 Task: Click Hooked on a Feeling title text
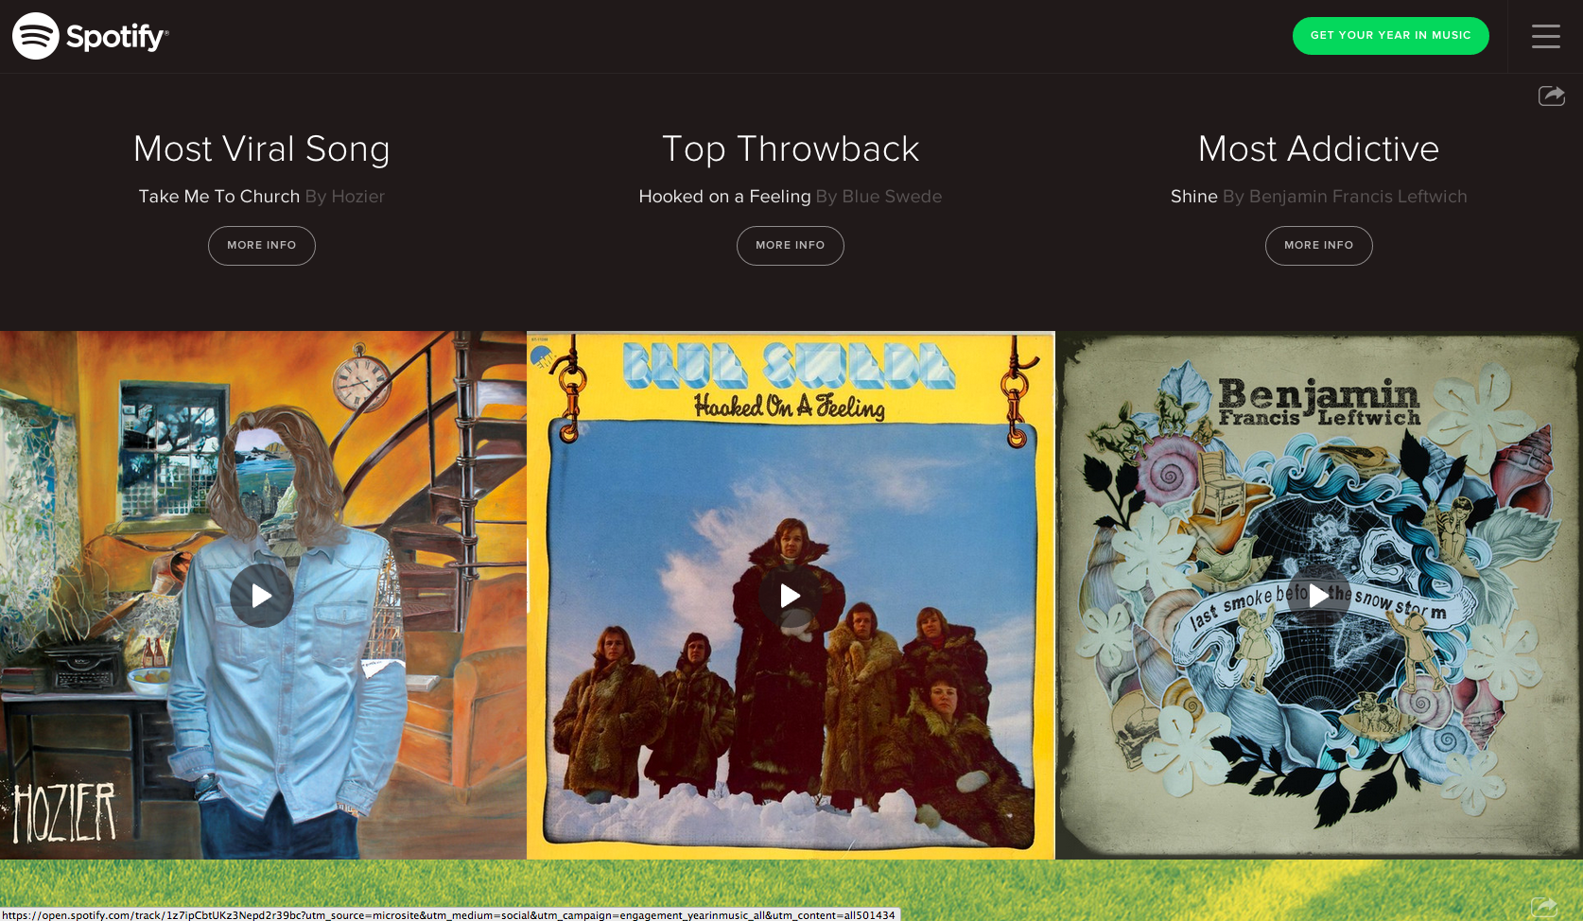[x=724, y=197]
